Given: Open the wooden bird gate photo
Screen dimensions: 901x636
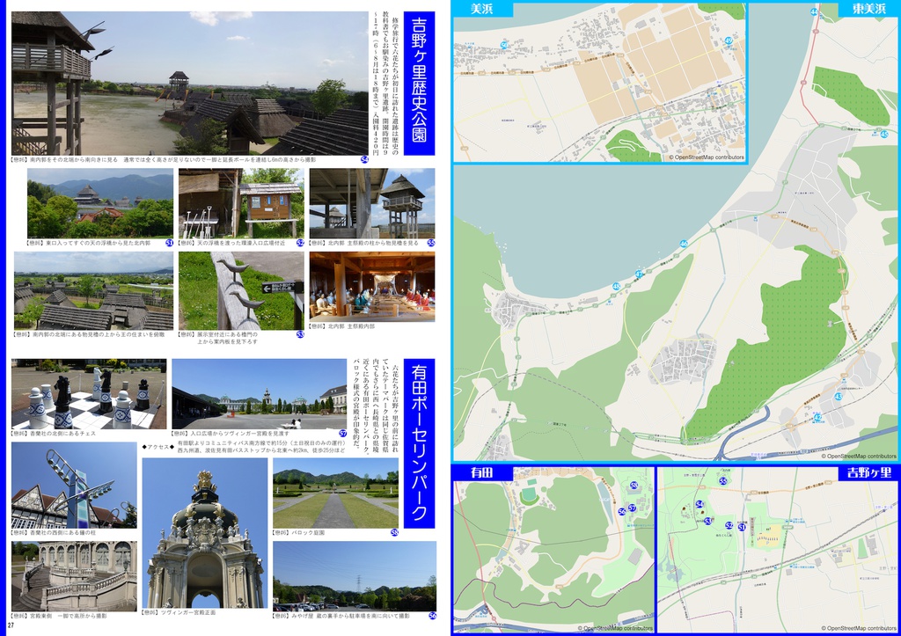Looking at the screenshot, I should 241,290.
